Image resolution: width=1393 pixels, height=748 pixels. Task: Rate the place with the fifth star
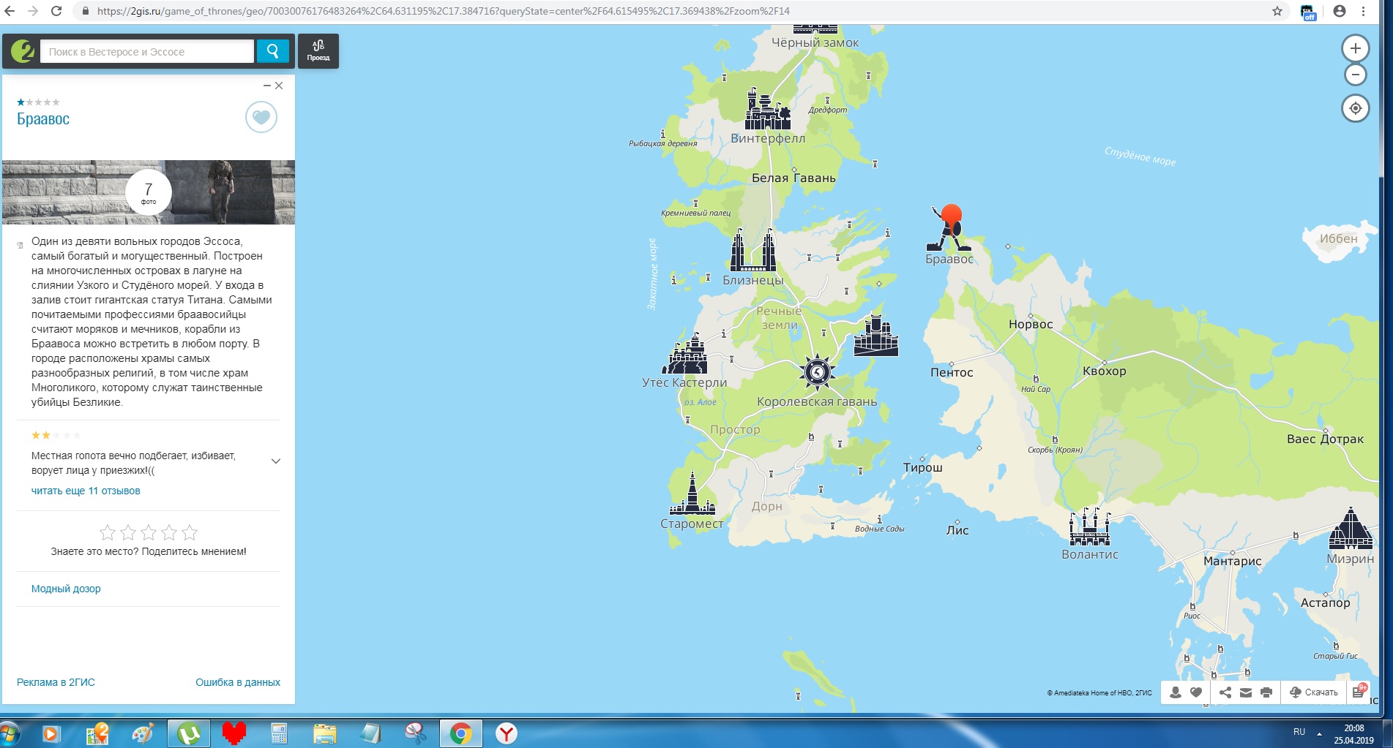(x=190, y=532)
